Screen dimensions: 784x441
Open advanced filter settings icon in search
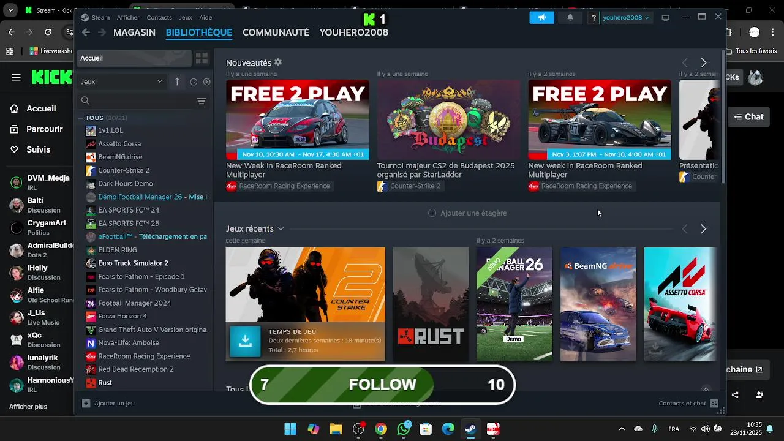(x=201, y=101)
